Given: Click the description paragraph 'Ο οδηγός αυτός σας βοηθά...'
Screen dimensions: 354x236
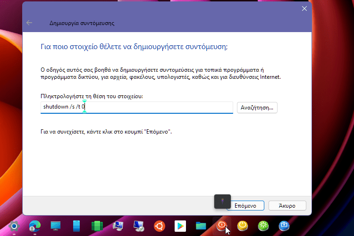Looking at the screenshot, I should (160, 74).
